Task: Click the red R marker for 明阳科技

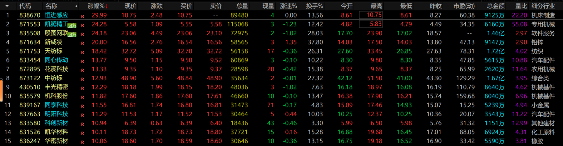Action: pos(82,115)
